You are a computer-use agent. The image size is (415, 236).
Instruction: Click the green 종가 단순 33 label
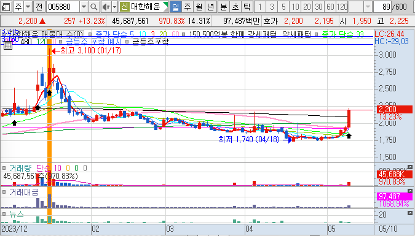point(342,34)
